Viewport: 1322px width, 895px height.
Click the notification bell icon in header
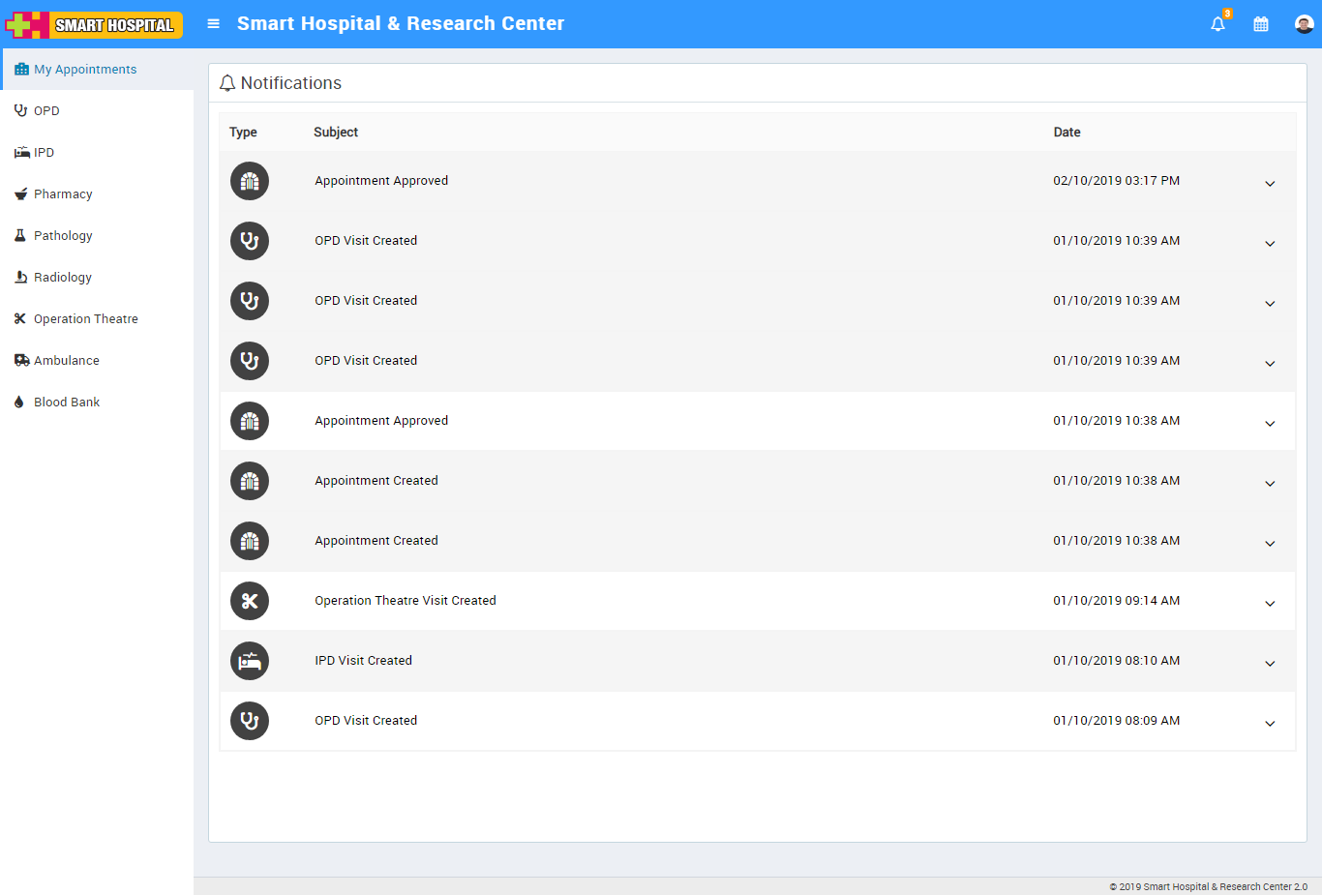pos(1217,24)
